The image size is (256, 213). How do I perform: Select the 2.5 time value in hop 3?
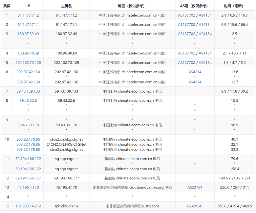pos(234,34)
